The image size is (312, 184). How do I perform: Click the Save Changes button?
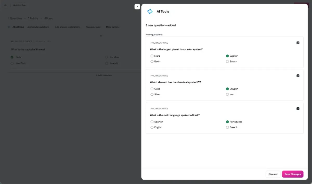[x=292, y=174]
